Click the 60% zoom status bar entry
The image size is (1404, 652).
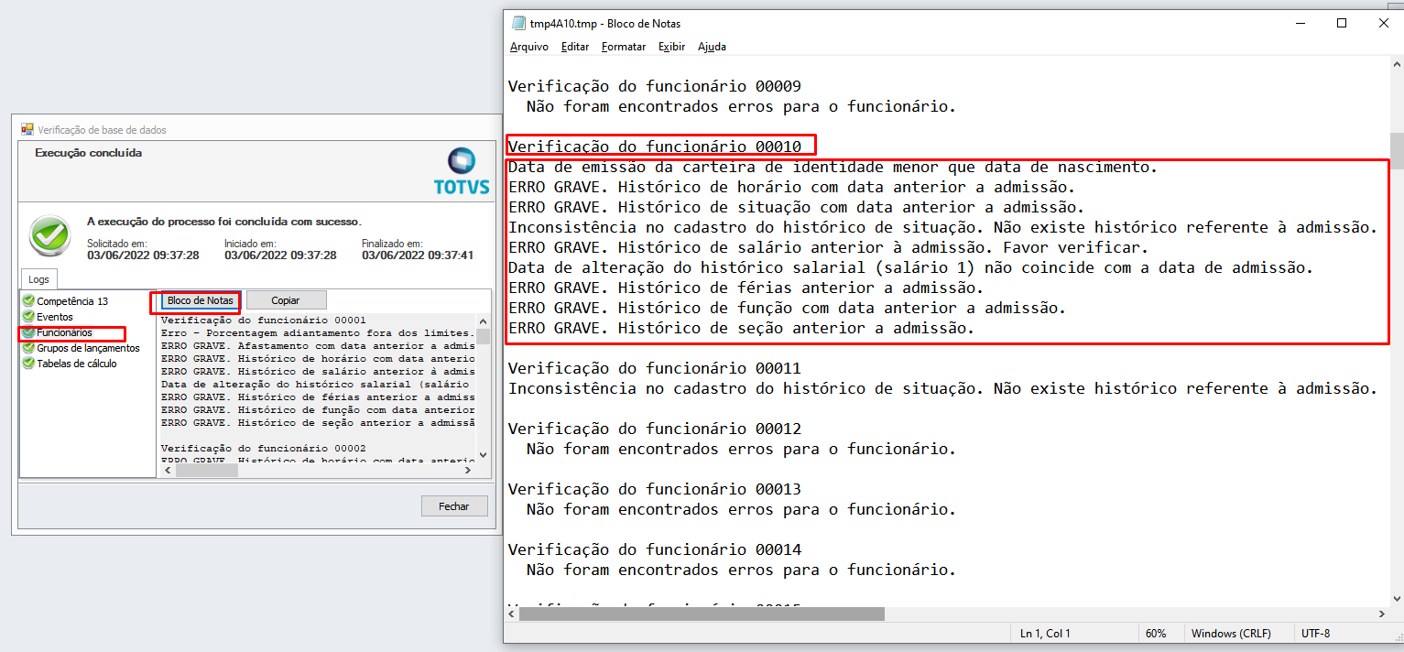point(1156,634)
